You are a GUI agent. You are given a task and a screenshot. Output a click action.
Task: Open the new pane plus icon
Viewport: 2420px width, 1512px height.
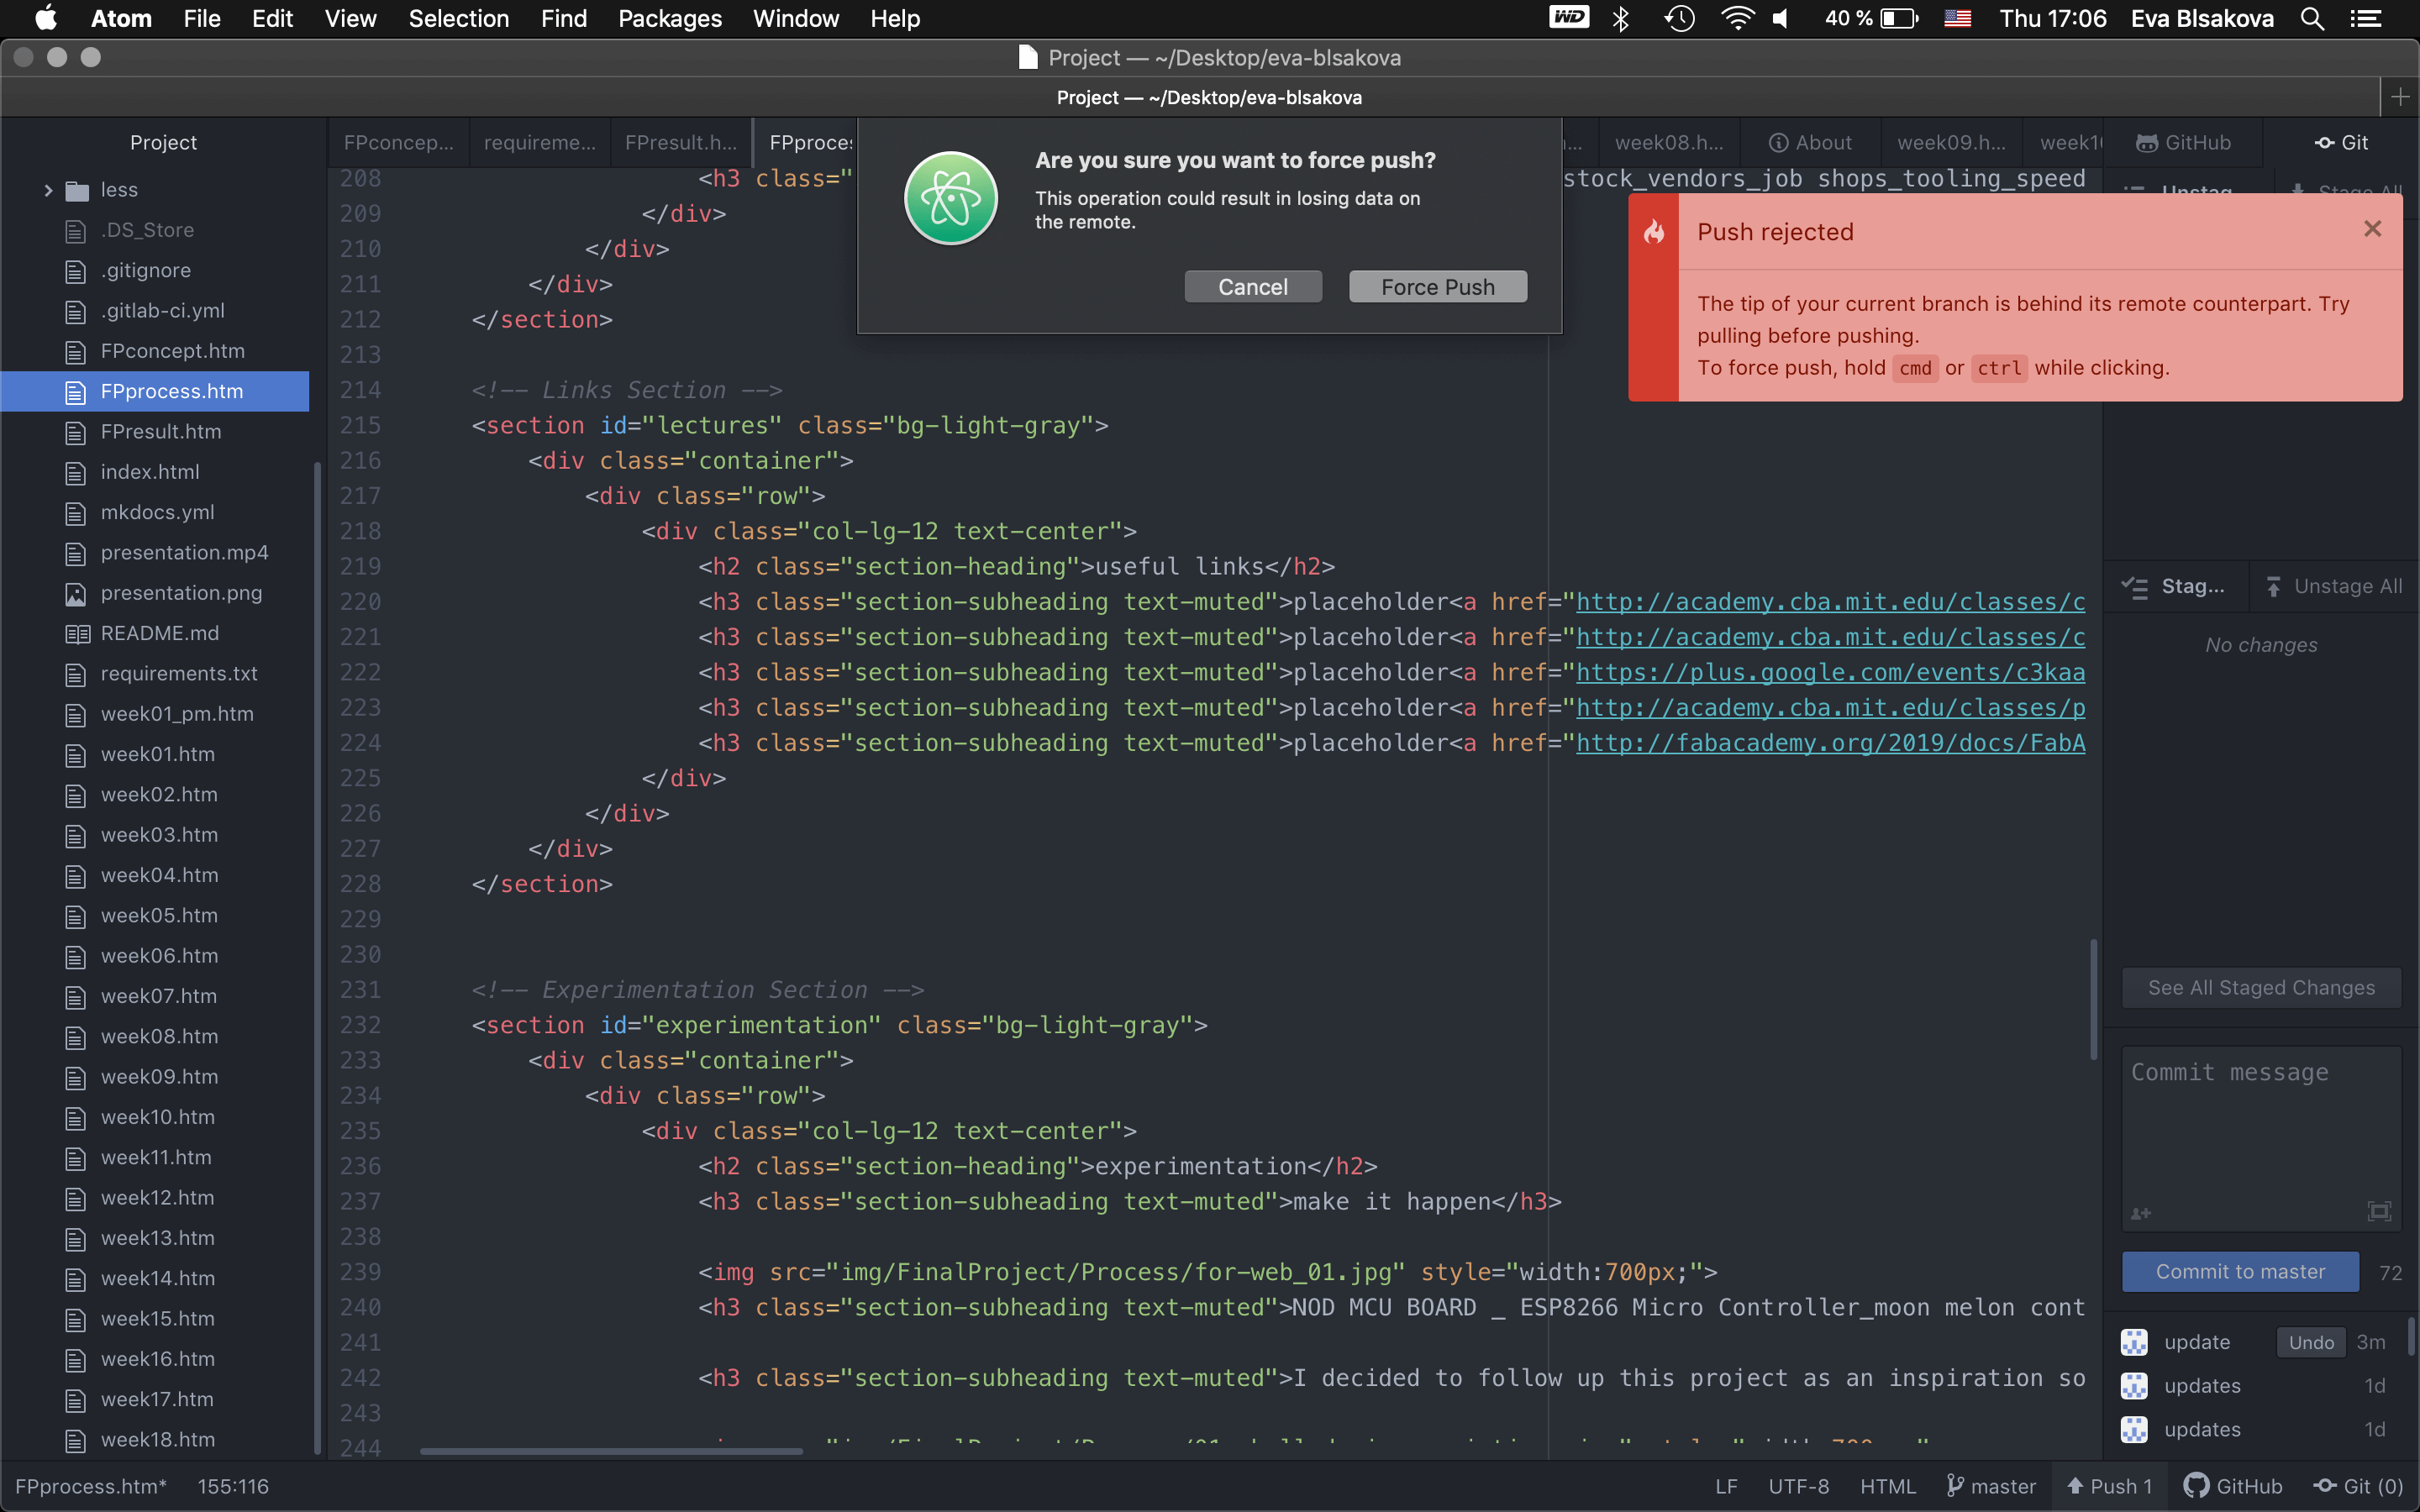[2400, 97]
